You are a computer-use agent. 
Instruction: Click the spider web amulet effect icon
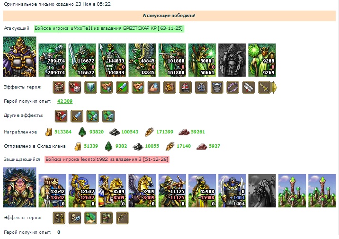(201, 87)
